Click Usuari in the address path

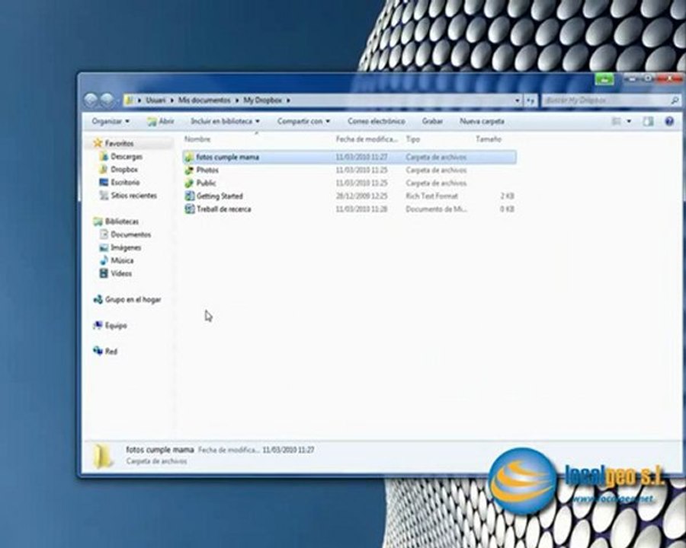click(x=155, y=100)
